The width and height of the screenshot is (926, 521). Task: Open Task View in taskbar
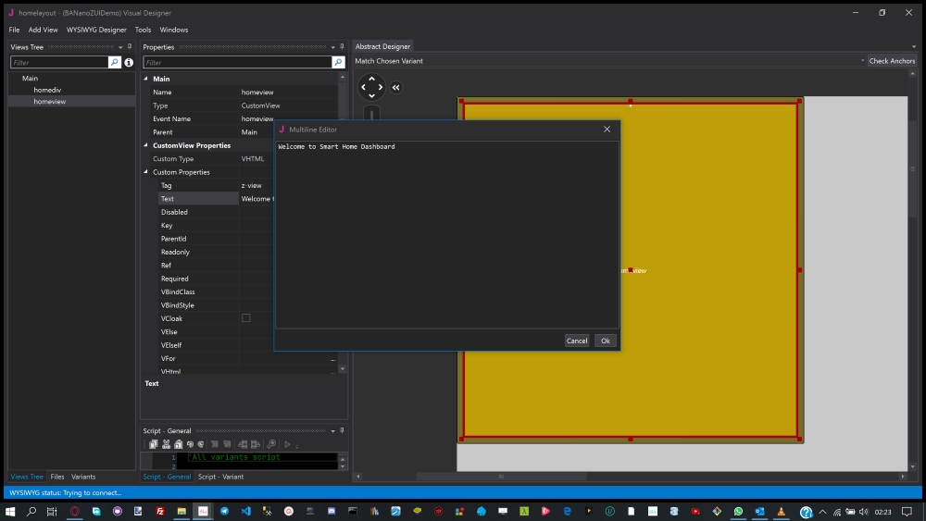coord(52,512)
